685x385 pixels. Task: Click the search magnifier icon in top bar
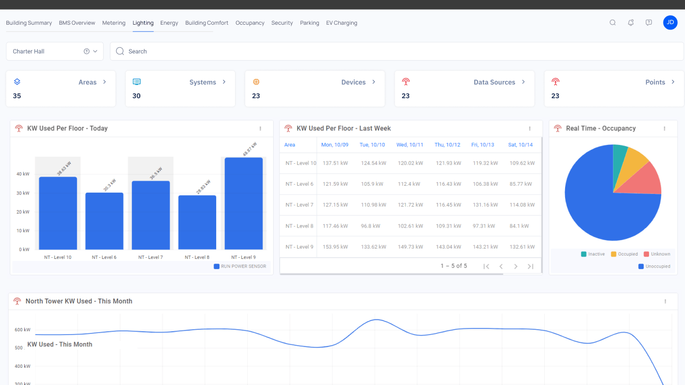click(612, 23)
